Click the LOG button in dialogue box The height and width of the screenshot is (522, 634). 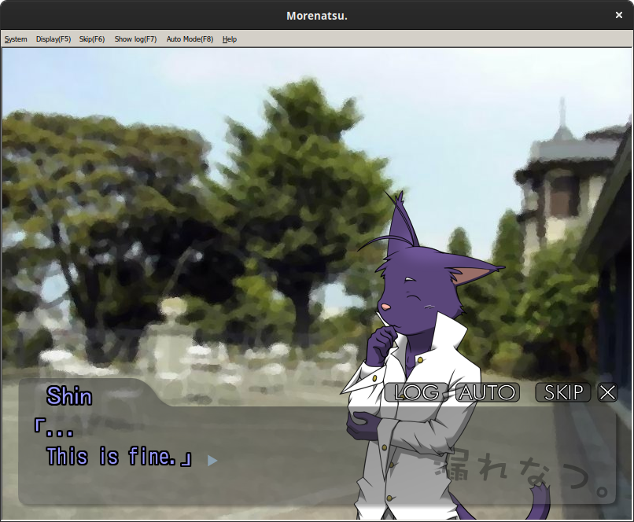tap(416, 392)
